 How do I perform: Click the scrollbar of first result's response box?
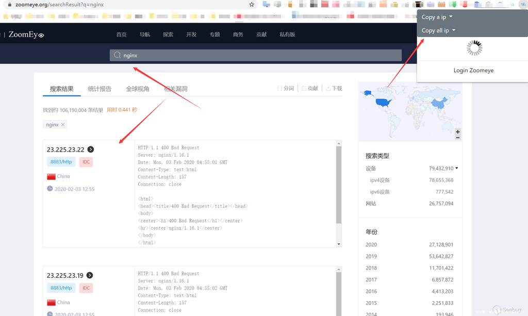(x=339, y=186)
